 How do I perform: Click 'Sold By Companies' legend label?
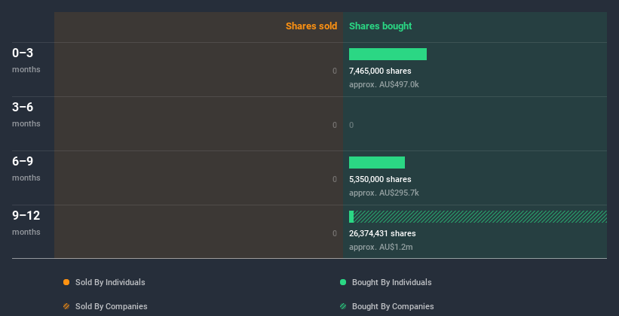tap(112, 306)
